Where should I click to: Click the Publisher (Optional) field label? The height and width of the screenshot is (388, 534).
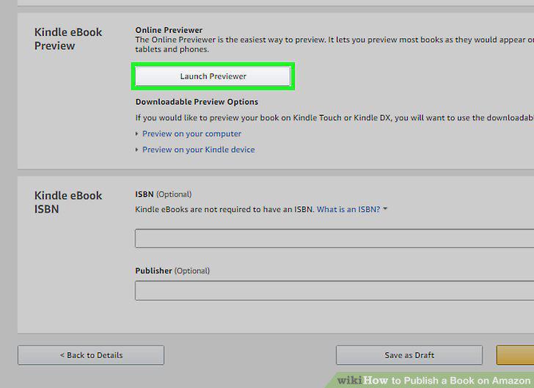coord(172,271)
